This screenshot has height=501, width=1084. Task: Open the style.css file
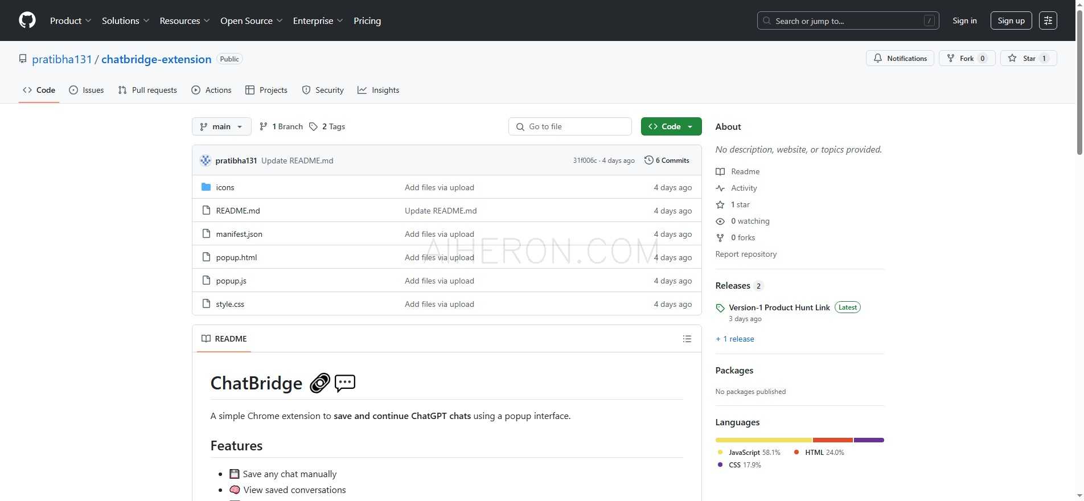click(230, 304)
